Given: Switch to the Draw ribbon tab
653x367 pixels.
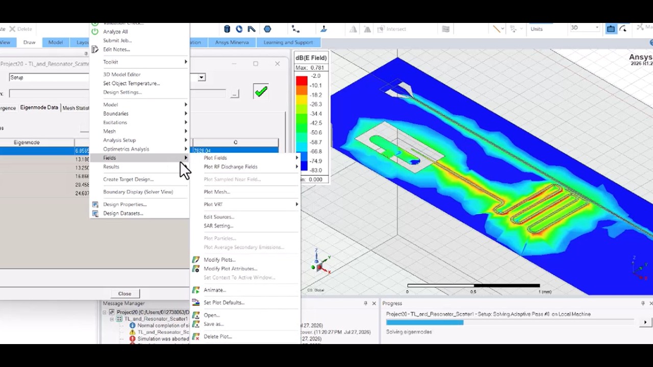Looking at the screenshot, I should pyautogui.click(x=29, y=42).
